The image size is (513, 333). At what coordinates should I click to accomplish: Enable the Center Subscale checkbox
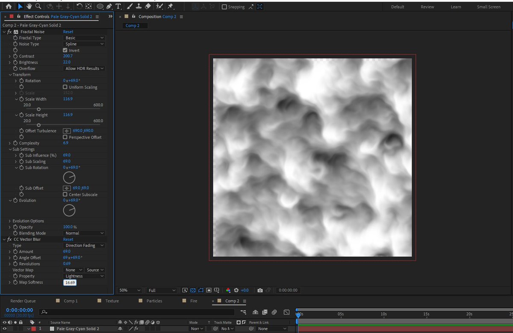(65, 194)
